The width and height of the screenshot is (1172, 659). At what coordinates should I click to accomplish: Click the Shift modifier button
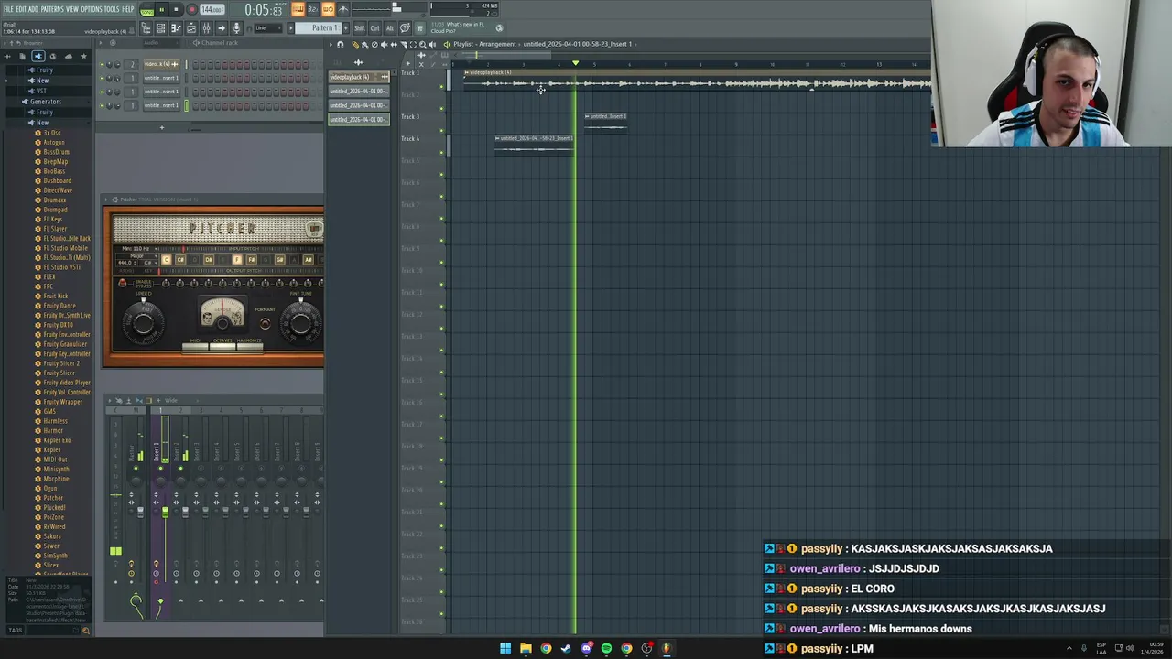[x=359, y=28]
